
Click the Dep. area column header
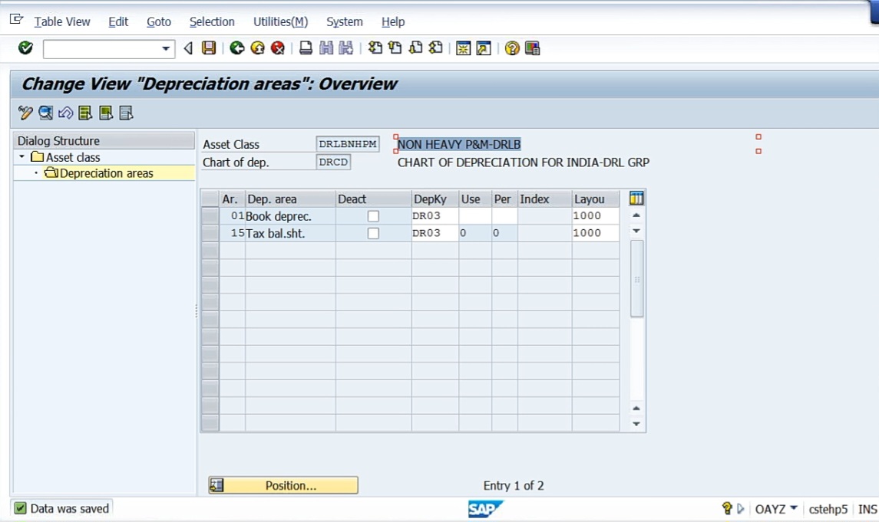pyautogui.click(x=290, y=199)
